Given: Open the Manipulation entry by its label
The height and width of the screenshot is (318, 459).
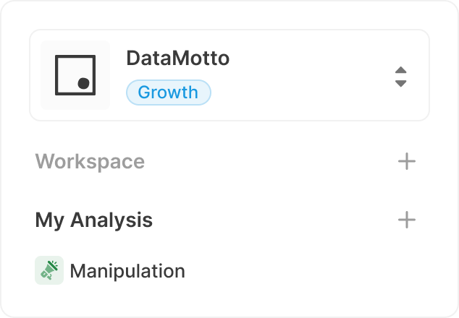Looking at the screenshot, I should point(127,271).
